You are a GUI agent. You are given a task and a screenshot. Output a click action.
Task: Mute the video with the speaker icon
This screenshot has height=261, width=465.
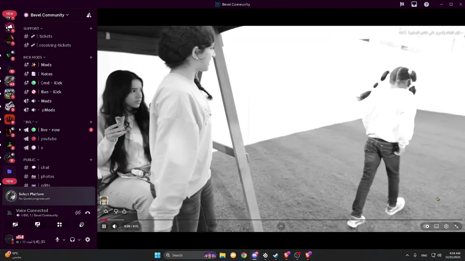pos(114,226)
